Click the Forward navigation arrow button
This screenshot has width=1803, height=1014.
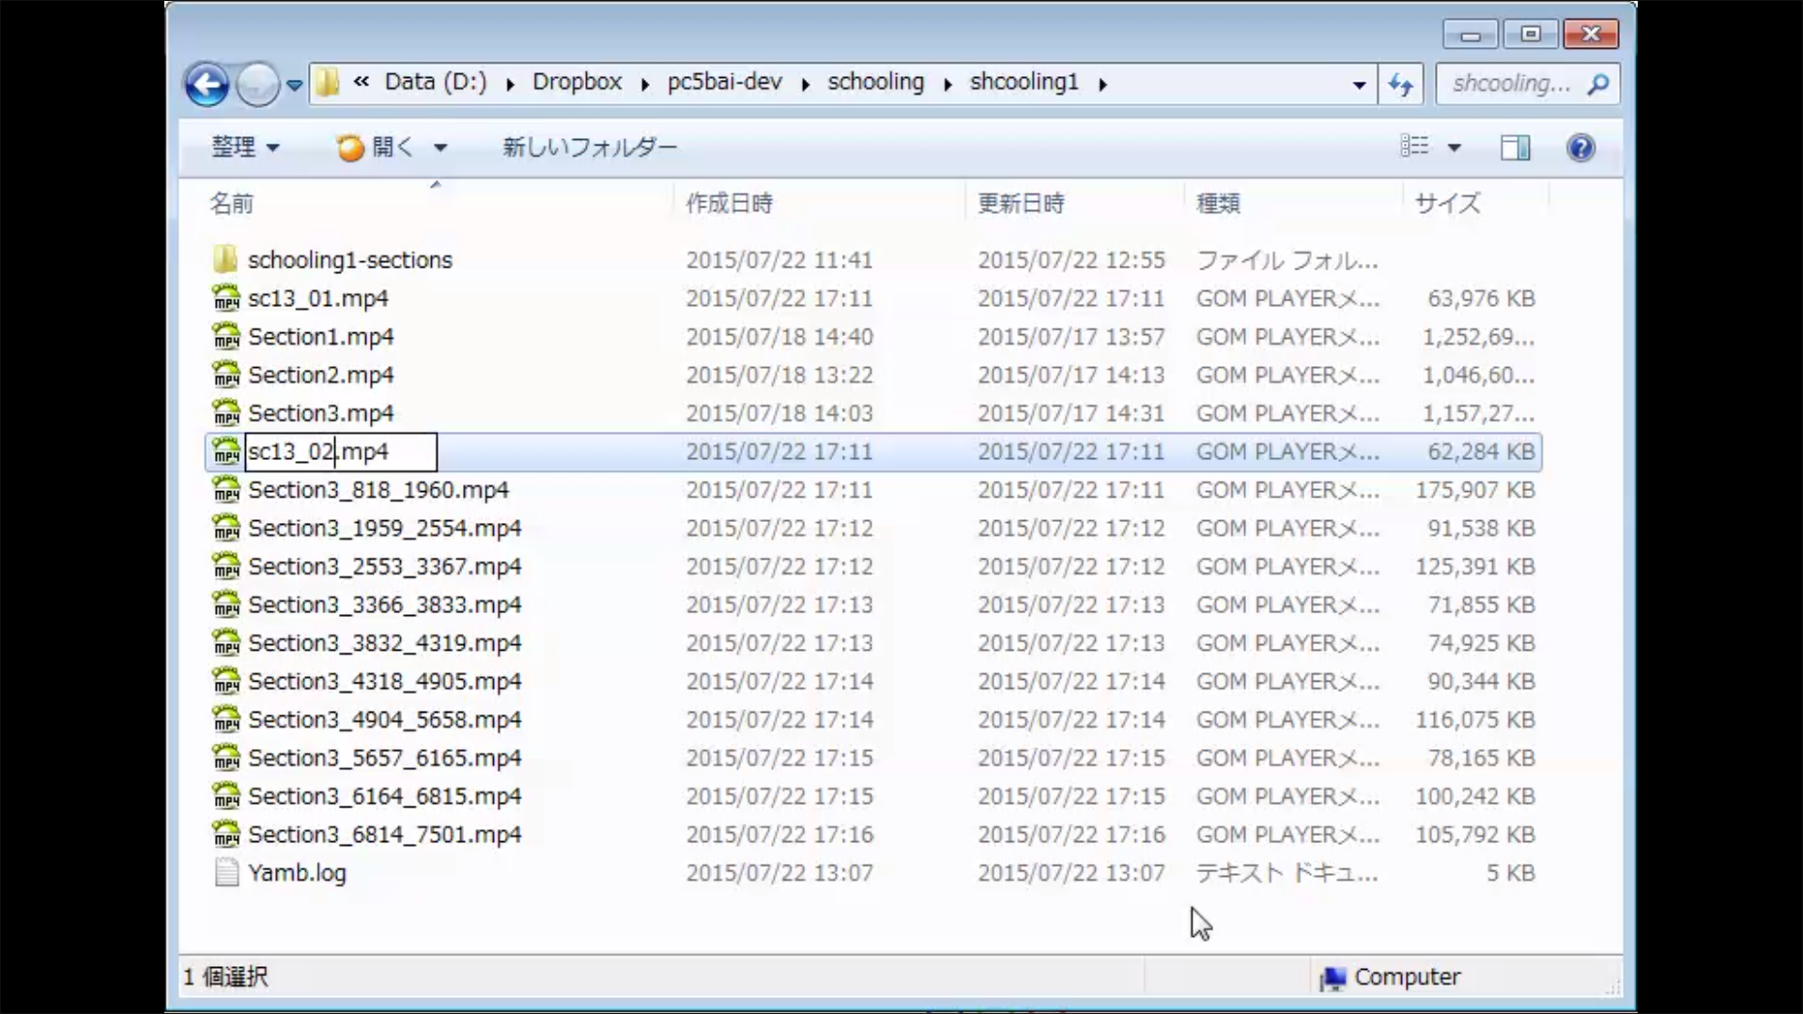[256, 84]
